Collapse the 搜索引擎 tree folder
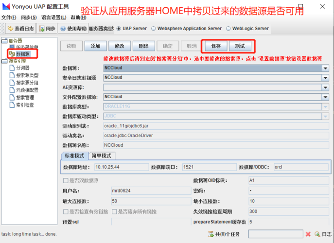The height and width of the screenshot is (243, 334). coord(4,61)
